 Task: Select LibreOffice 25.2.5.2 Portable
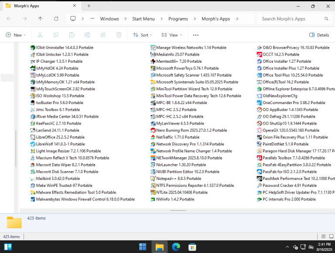pyautogui.click(x=58, y=137)
